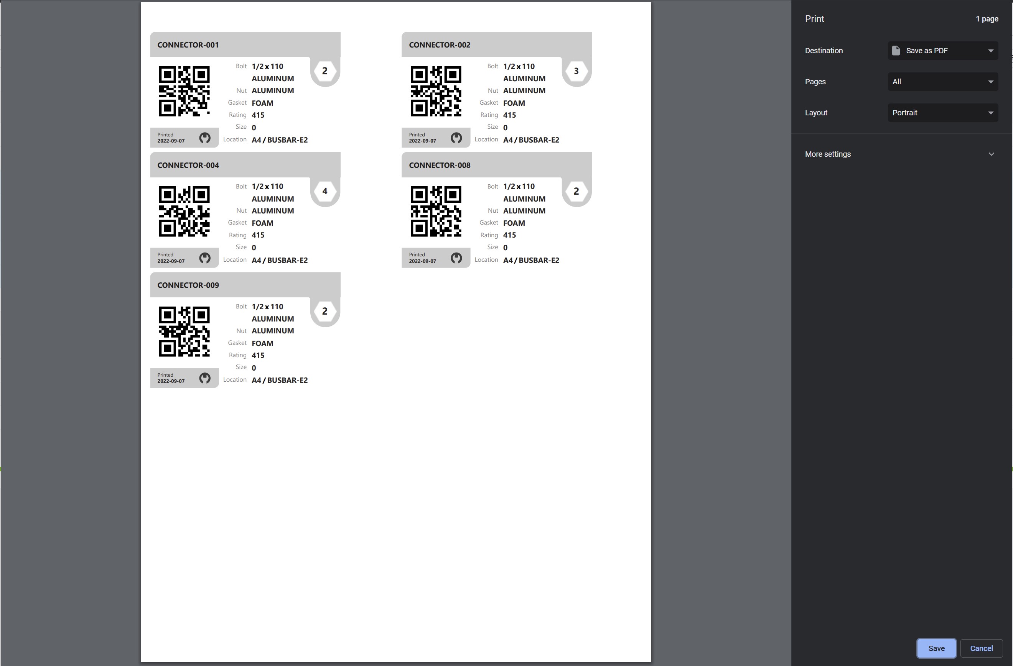The width and height of the screenshot is (1013, 666).
Task: Click the hexagon quantity badge on CONNECTOR-001
Action: pos(325,71)
